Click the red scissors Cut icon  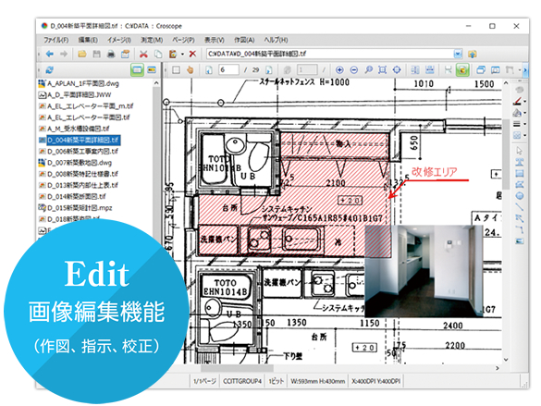(x=143, y=55)
